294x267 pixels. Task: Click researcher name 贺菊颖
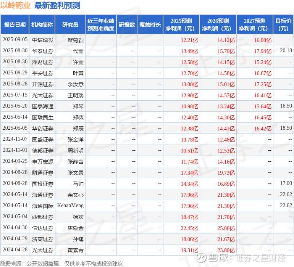(x=76, y=40)
